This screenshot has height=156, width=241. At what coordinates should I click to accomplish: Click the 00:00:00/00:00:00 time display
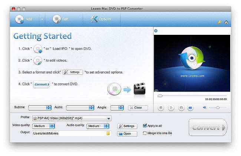(216, 99)
